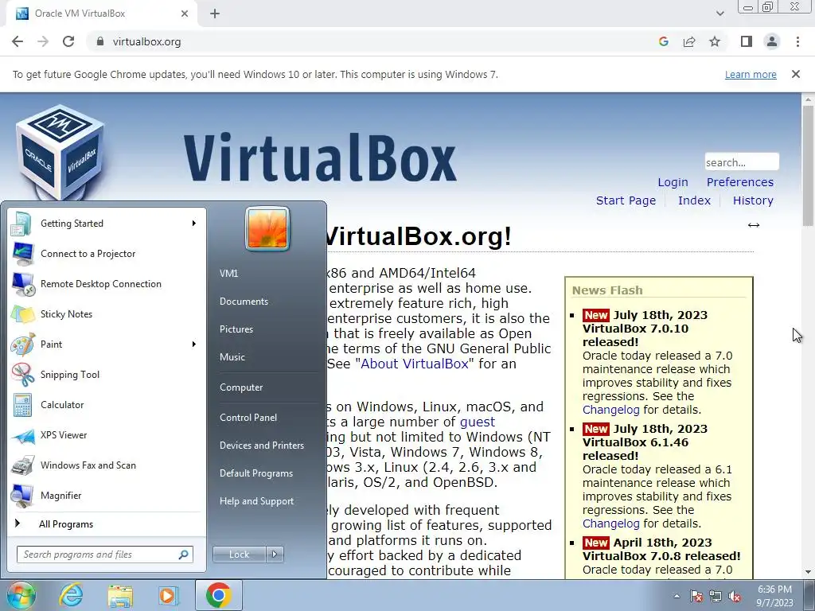Open Windows Media Player from taskbar
Image resolution: width=815 pixels, height=611 pixels.
point(168,595)
